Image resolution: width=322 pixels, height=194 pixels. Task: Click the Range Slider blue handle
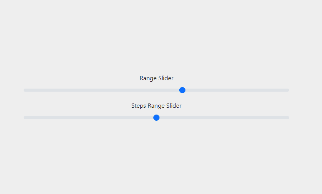182,90
